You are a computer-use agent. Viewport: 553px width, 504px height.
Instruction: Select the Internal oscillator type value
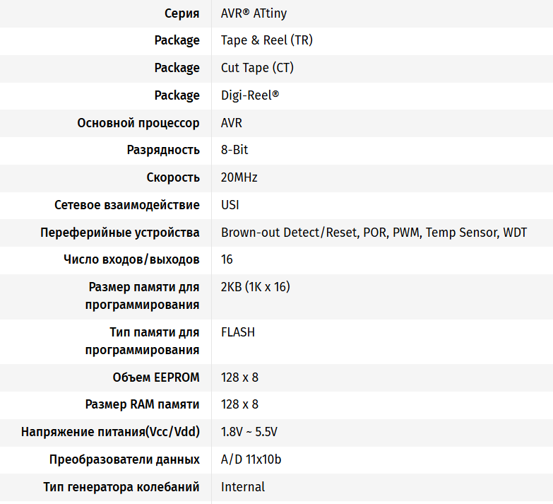tap(243, 487)
